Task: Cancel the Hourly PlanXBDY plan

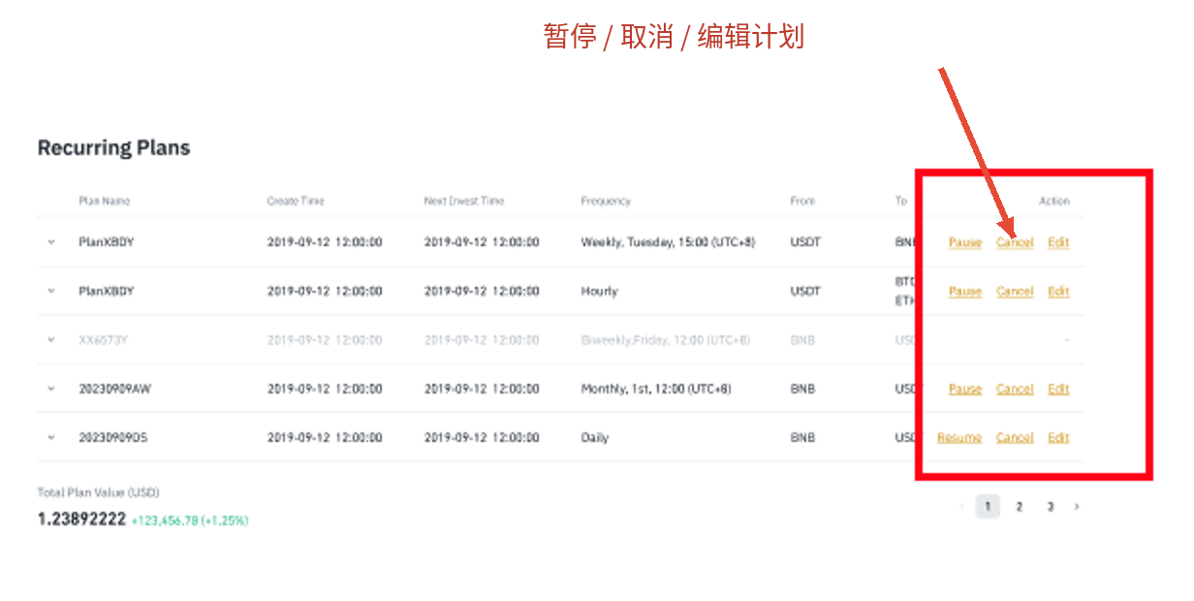Action: pyautogui.click(x=1015, y=291)
